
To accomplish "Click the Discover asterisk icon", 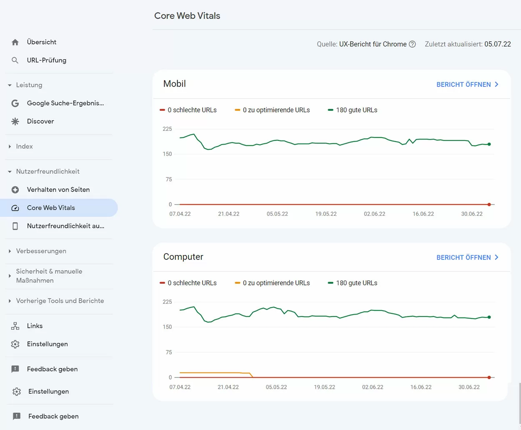I will 15,121.
